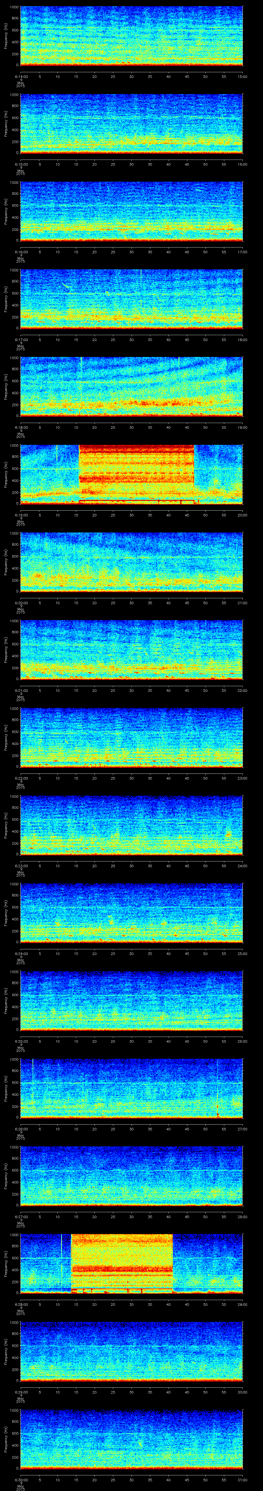263x1491 pixels.
Task: Click the 45-second tick label under 6:19 panel
Action: point(187,515)
